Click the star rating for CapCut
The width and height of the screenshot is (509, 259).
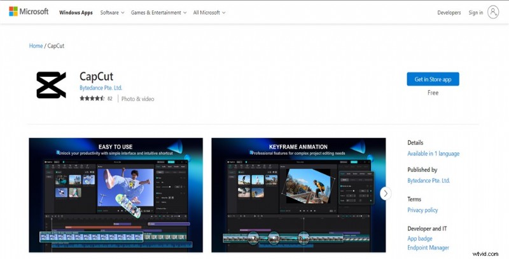click(x=92, y=98)
